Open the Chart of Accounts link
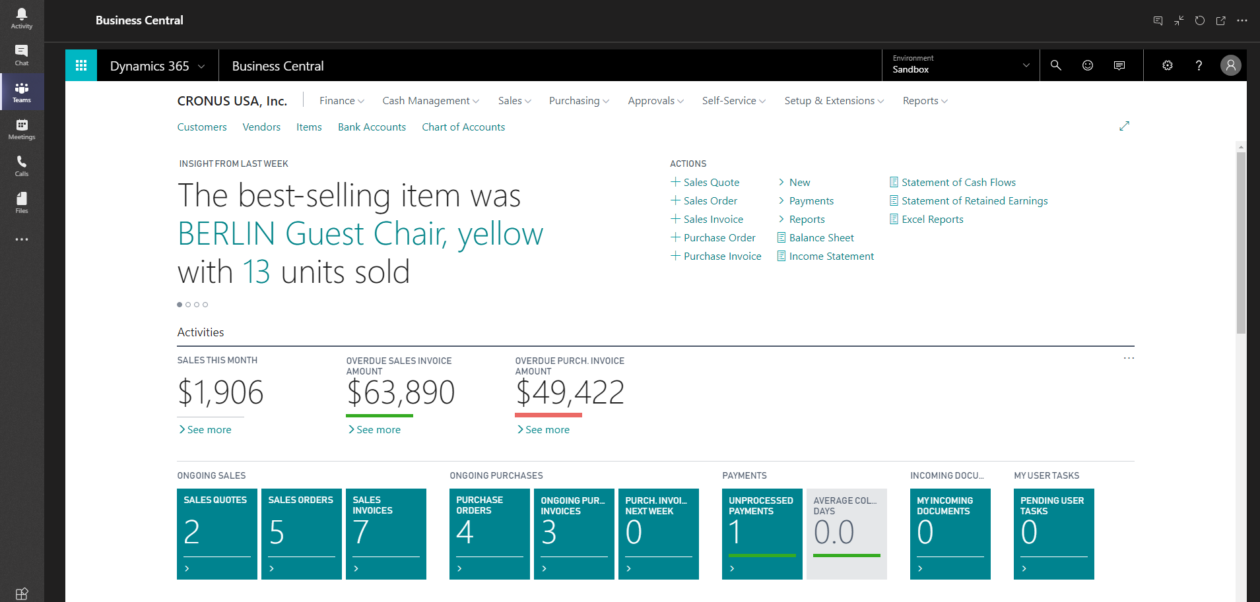1260x602 pixels. point(463,127)
